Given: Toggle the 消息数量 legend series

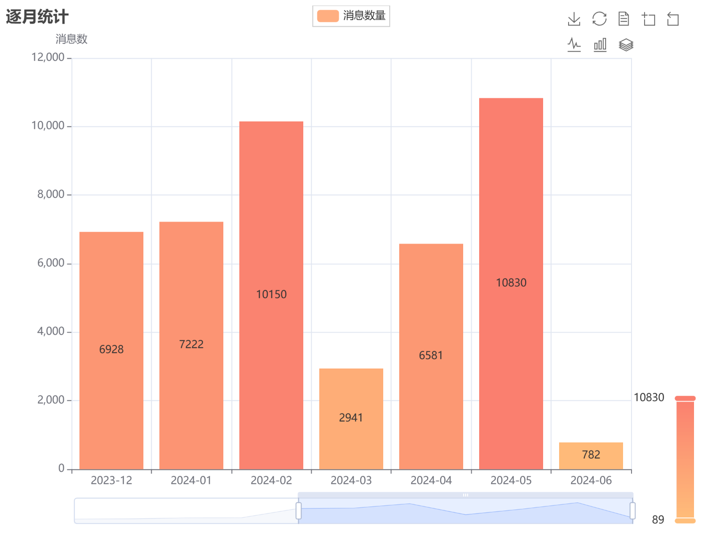Looking at the screenshot, I should coord(351,16).
